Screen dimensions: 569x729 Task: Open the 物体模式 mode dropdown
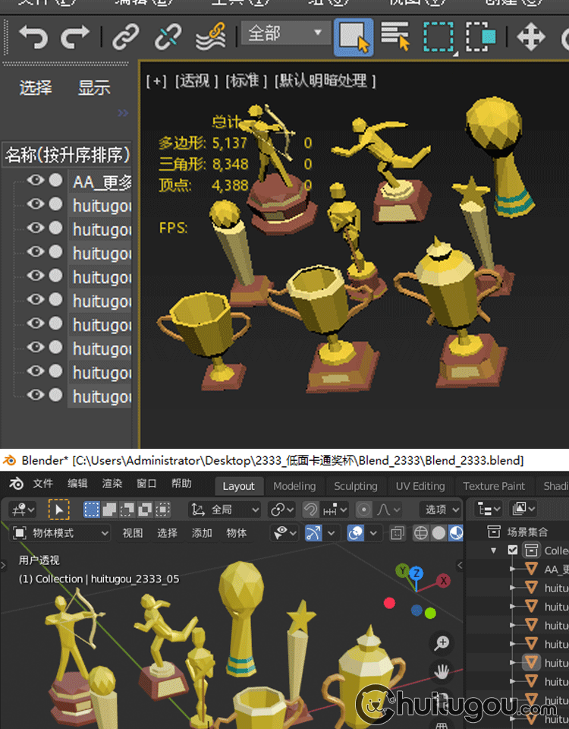pos(60,533)
